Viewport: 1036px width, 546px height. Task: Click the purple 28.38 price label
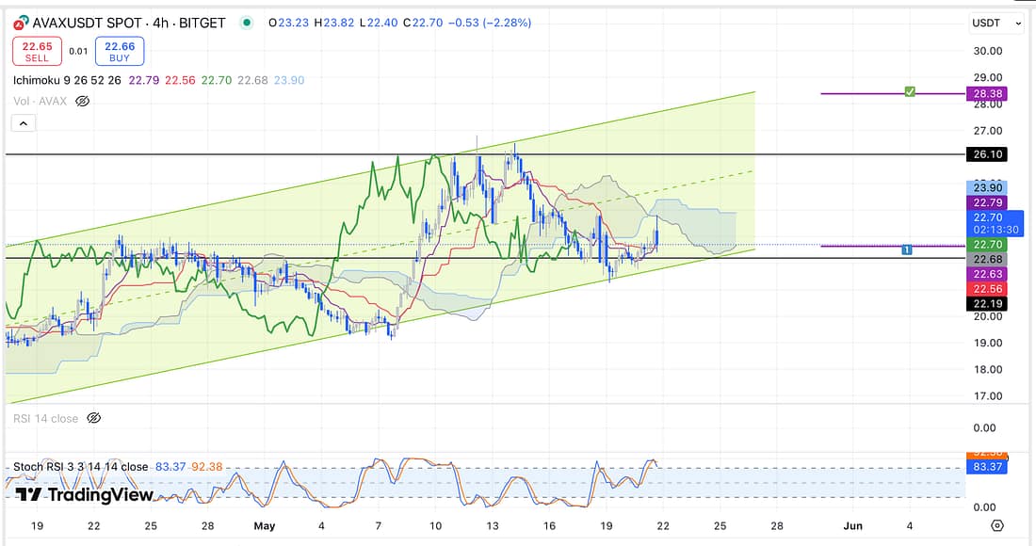click(x=986, y=93)
